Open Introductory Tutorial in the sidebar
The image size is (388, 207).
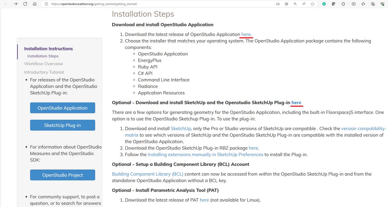[x=44, y=72]
